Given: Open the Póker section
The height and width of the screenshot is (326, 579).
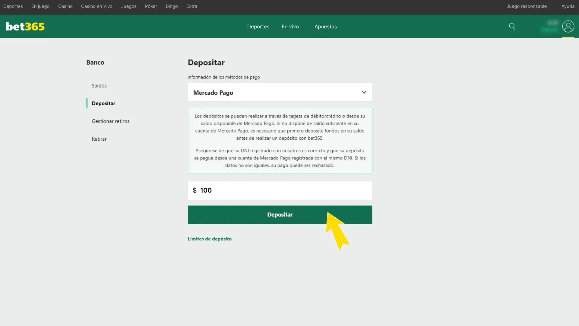Looking at the screenshot, I should point(151,6).
